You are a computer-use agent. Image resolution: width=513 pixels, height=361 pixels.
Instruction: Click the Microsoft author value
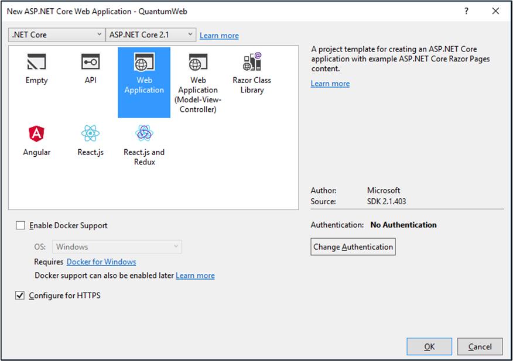tap(384, 190)
